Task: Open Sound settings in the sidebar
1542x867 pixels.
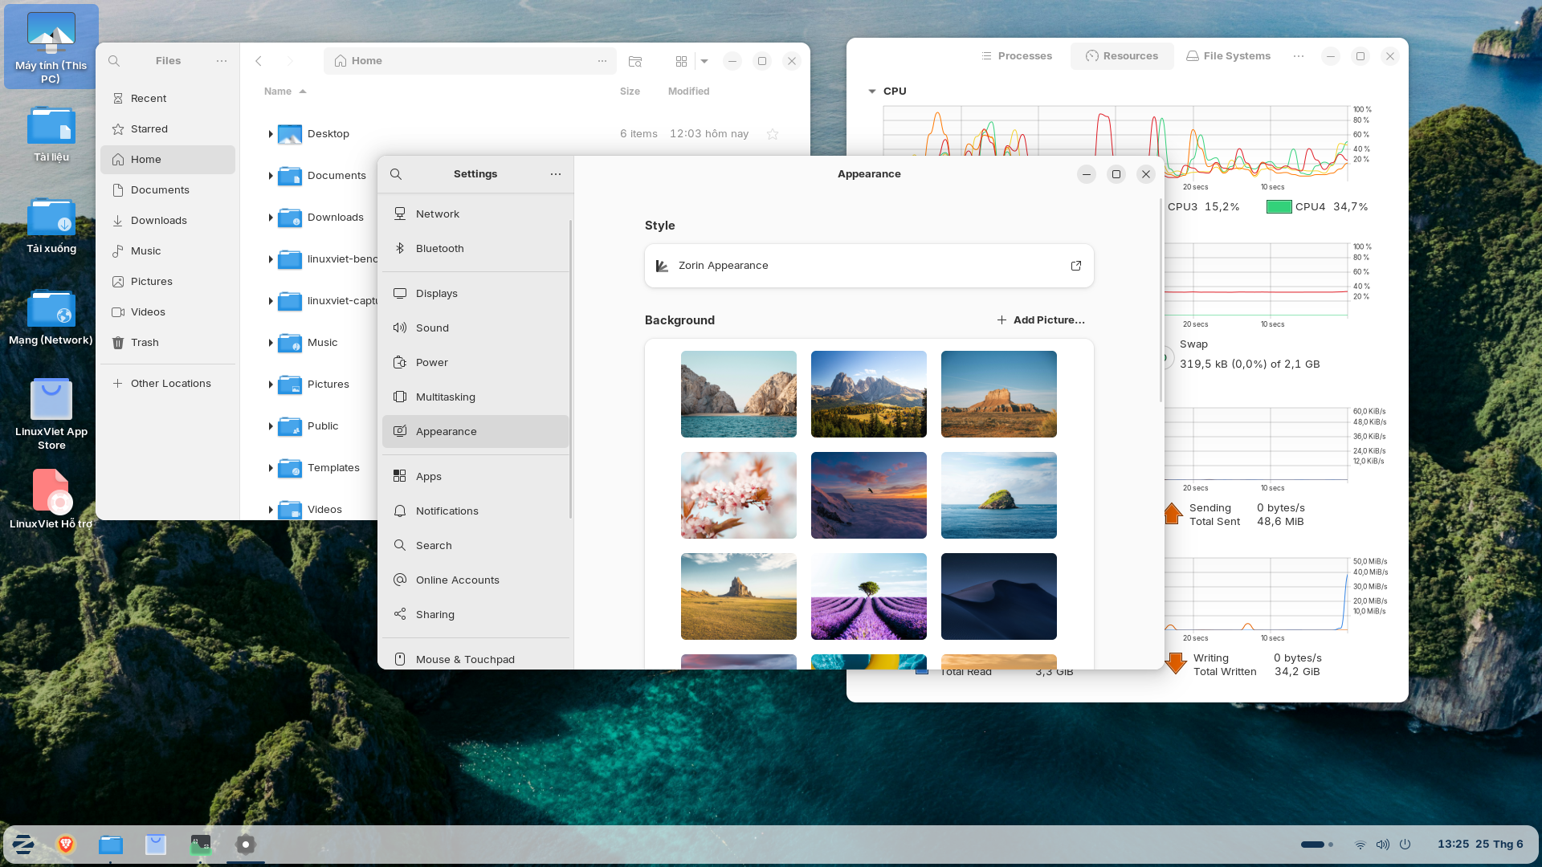Action: click(475, 328)
